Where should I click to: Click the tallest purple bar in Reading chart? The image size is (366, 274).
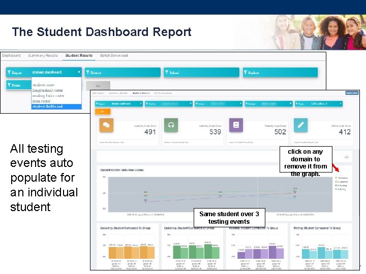(272, 252)
